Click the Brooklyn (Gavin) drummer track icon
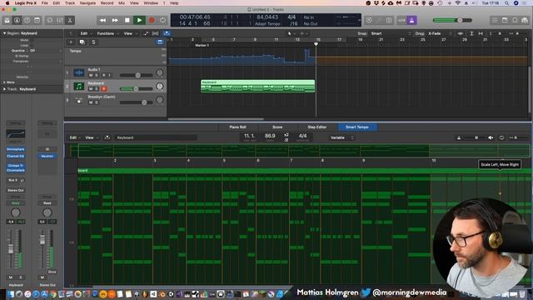 [79, 100]
